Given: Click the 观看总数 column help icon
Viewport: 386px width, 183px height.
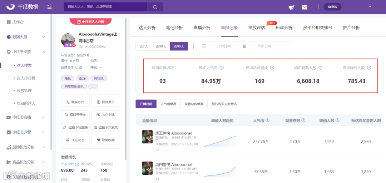Looking at the screenshot, I should pos(303,120).
